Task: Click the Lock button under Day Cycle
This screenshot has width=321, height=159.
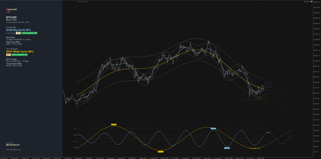Action: (8, 33)
